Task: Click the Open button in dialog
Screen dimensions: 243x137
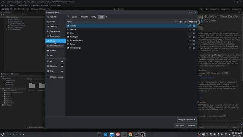Action: 191,126
